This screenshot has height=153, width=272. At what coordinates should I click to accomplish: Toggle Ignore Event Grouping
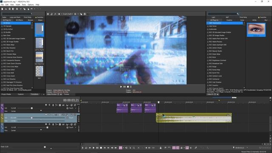[191, 148]
